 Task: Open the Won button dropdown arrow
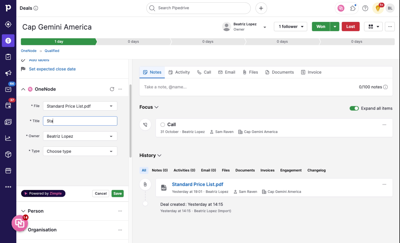pos(335,27)
